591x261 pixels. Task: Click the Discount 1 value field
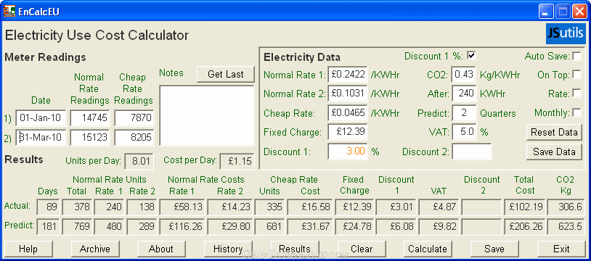point(348,152)
